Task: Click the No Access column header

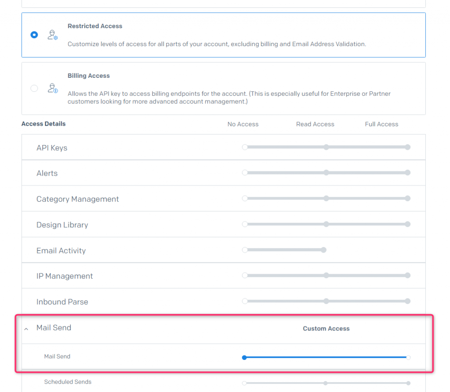Action: (x=243, y=124)
